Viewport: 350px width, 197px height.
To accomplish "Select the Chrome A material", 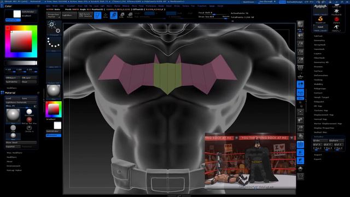I will [x=29, y=129].
